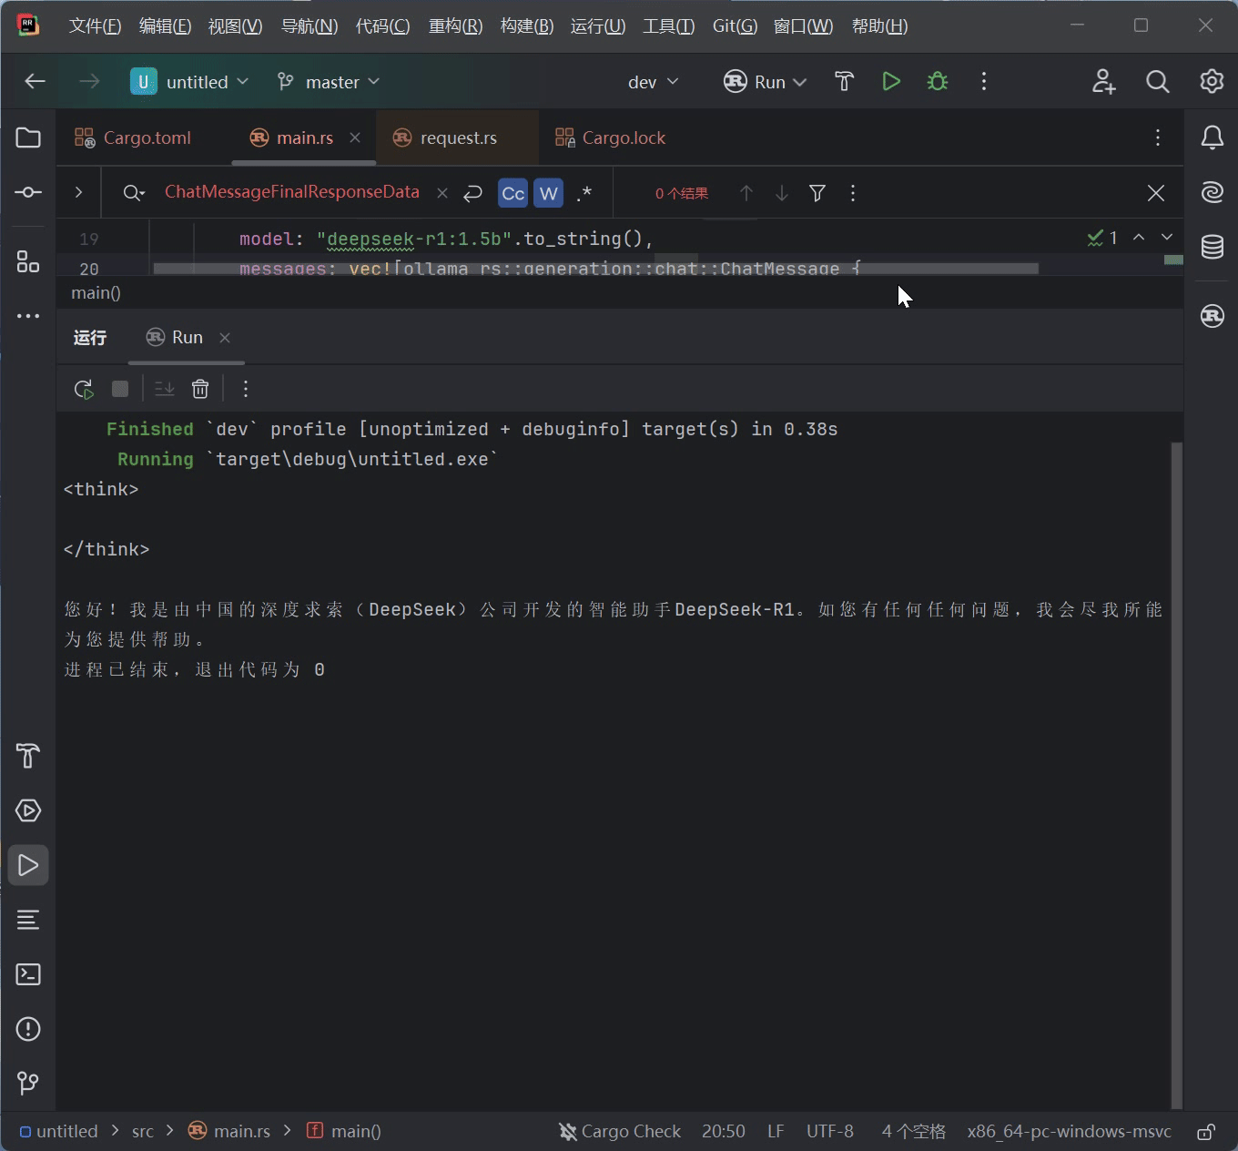Viewport: 1238px width, 1151px height.
Task: Open the 文件(F) menu
Action: (x=95, y=26)
